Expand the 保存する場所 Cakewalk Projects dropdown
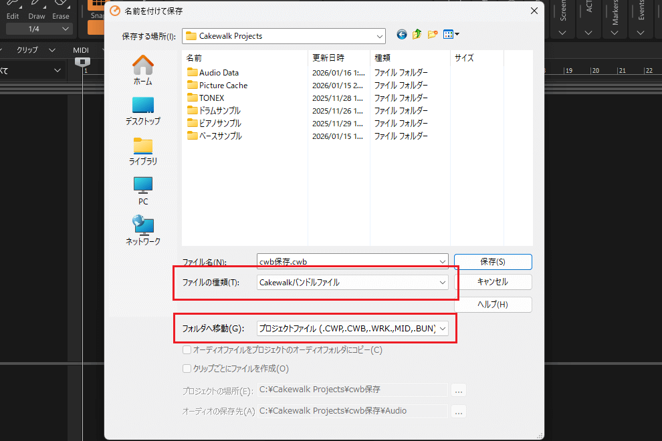The width and height of the screenshot is (662, 441). click(x=284, y=35)
